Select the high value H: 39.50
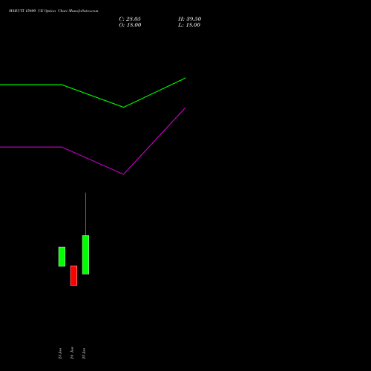This screenshot has height=371, width=371. (189, 19)
